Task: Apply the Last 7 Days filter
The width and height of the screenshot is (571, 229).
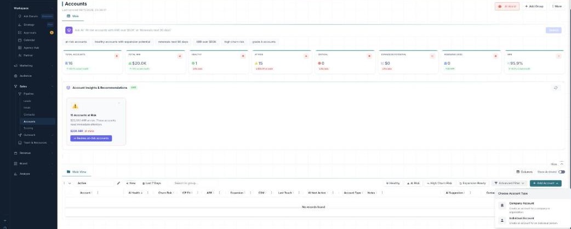Action: (151, 183)
